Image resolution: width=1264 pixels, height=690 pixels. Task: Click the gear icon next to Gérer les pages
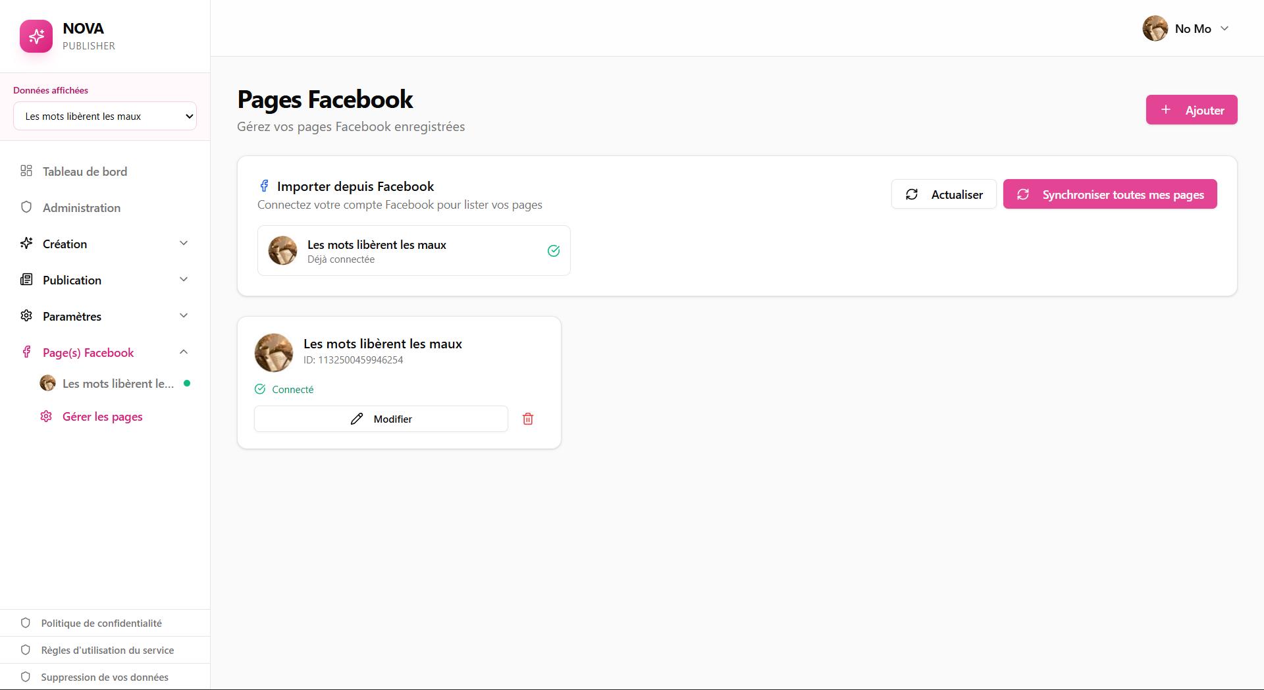[x=46, y=416]
